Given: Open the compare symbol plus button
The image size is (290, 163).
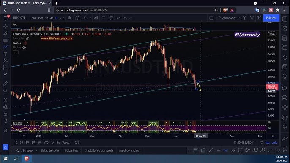Looking at the screenshot, I should click(x=77, y=18).
